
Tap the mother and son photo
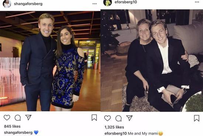tap(152, 60)
